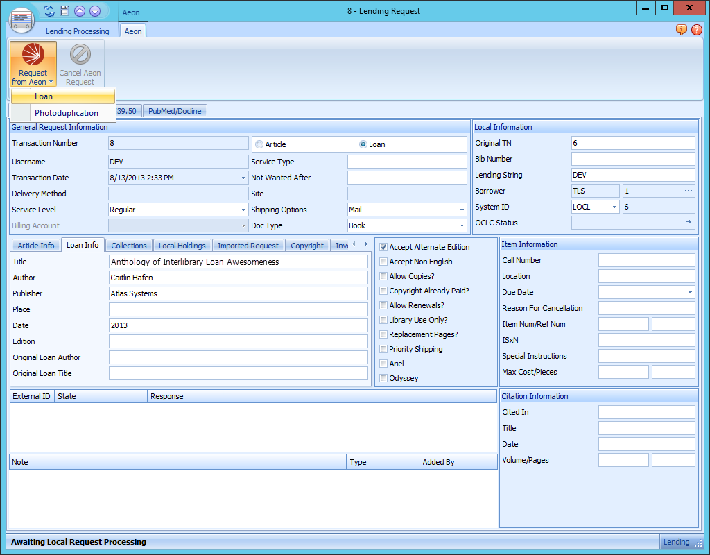Expand the Shipping Options dropdown
This screenshot has height=555, width=710.
[462, 210]
